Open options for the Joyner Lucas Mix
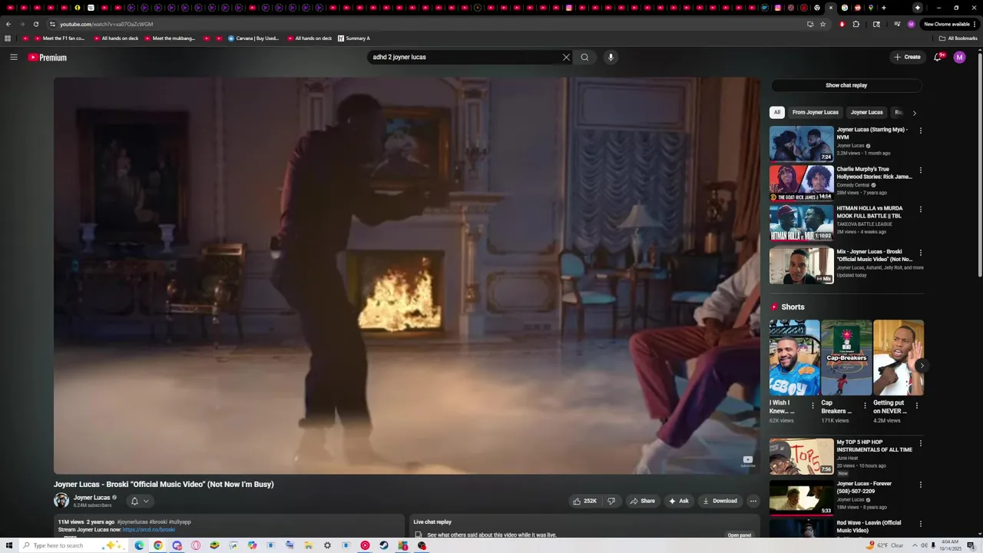 pos(920,253)
